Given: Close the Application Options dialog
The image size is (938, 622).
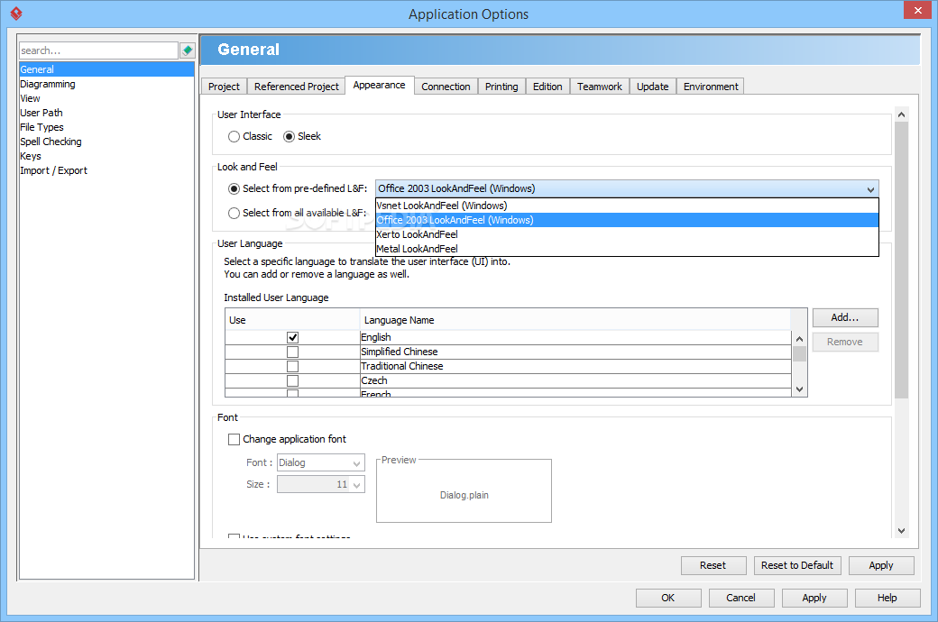Looking at the screenshot, I should point(917,10).
